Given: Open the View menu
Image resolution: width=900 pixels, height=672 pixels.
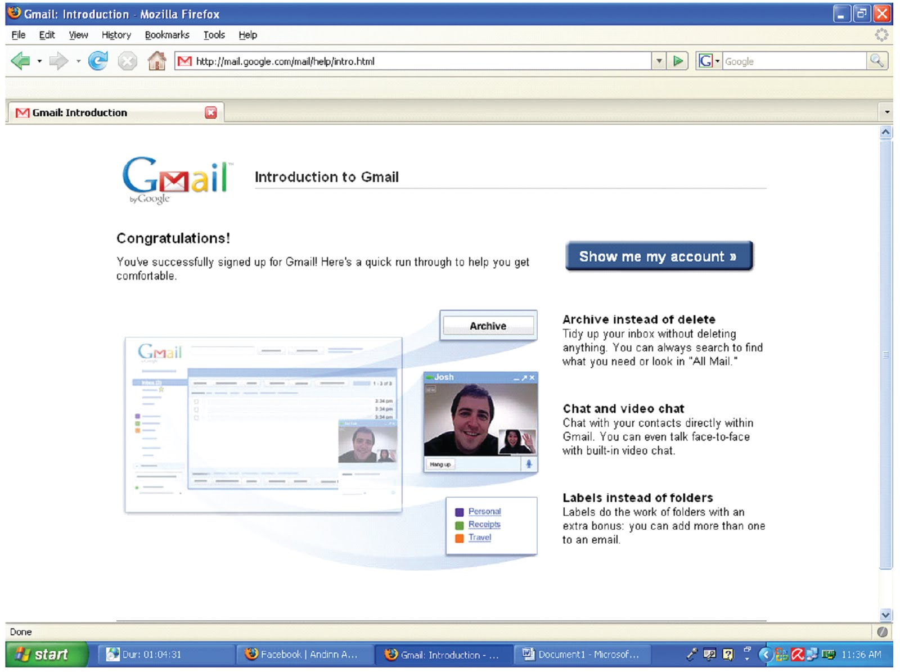Looking at the screenshot, I should point(78,35).
